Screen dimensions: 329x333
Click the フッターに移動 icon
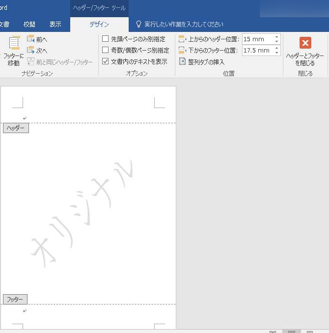14,44
